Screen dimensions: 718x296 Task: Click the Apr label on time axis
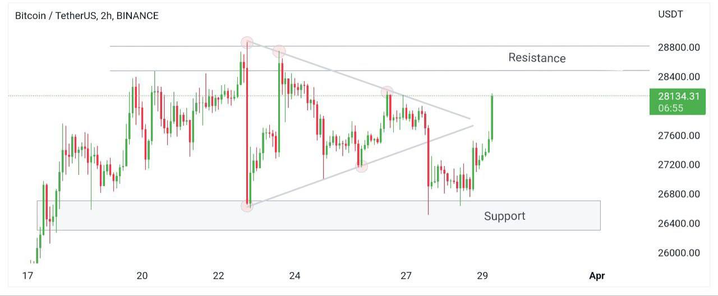[x=596, y=275]
